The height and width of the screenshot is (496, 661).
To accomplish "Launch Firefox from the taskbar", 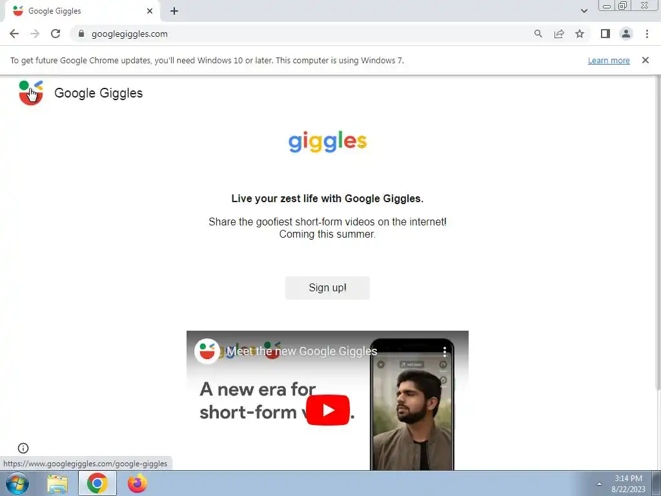I will (x=137, y=483).
